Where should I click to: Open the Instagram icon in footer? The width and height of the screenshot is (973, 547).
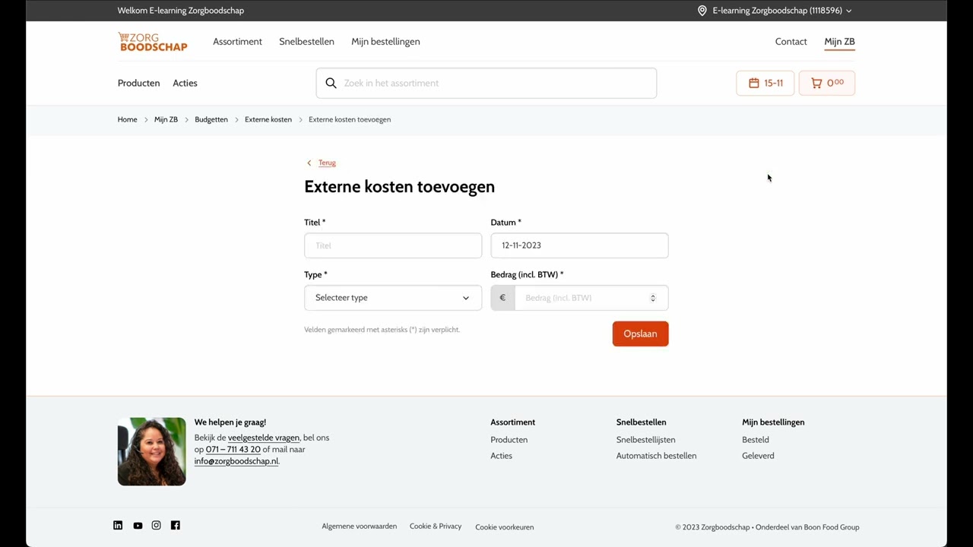click(x=157, y=525)
